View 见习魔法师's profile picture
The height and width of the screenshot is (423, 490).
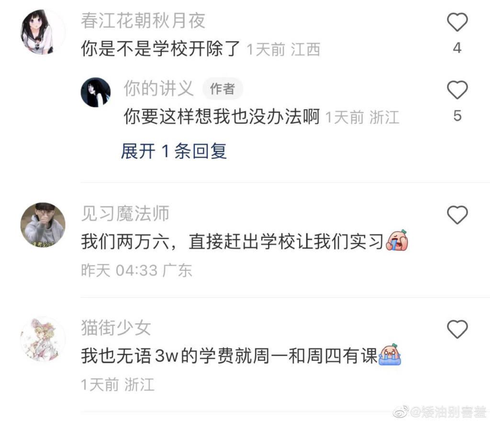coord(43,225)
